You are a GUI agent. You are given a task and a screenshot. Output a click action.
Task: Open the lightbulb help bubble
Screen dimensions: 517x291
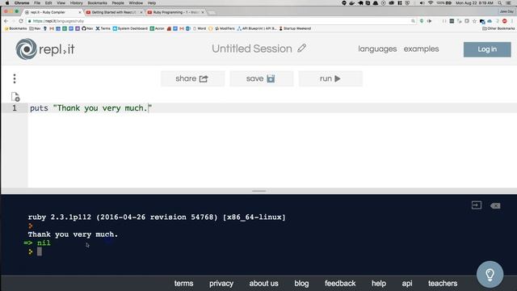pos(490,274)
